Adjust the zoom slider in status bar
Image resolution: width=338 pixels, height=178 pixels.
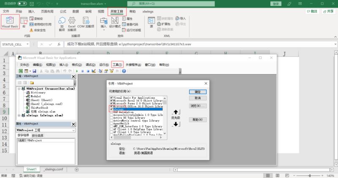coord(310,175)
